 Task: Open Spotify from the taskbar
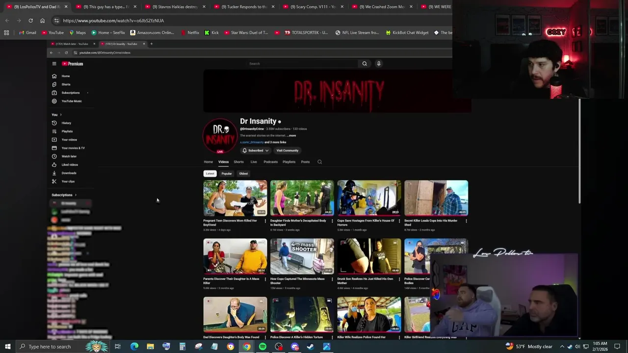[x=262, y=347]
